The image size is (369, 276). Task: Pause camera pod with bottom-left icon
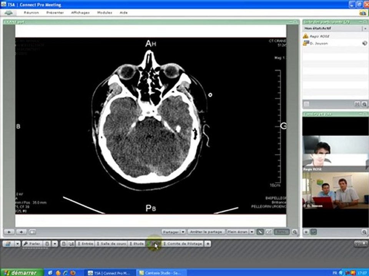coord(306,232)
